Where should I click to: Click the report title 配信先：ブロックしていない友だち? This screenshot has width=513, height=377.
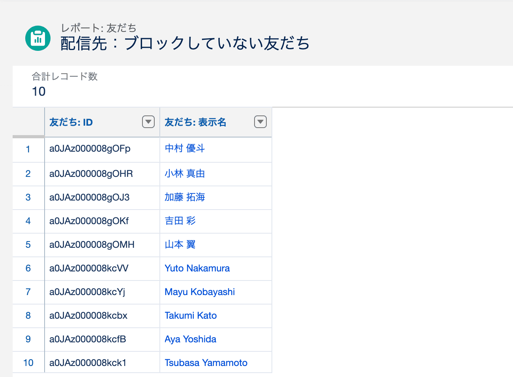pyautogui.click(x=185, y=43)
